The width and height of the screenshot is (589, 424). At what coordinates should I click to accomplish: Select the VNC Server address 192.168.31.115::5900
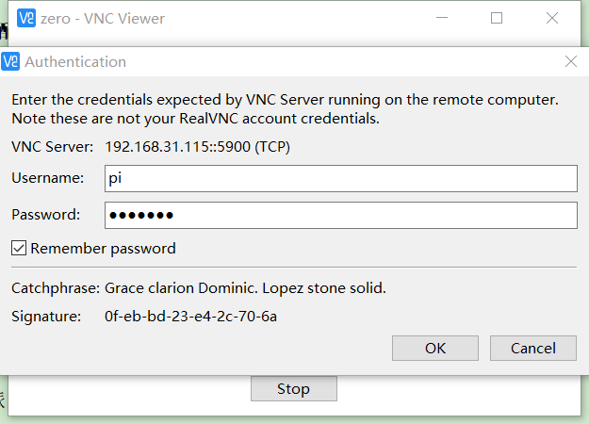177,147
